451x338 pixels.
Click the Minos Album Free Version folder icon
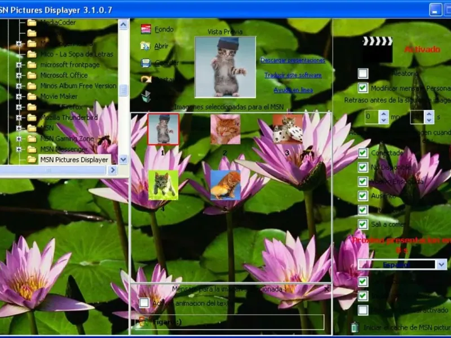(x=32, y=86)
